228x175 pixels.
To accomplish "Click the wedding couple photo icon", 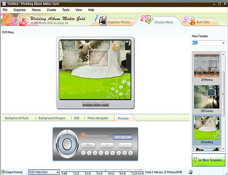I will click(102, 20).
